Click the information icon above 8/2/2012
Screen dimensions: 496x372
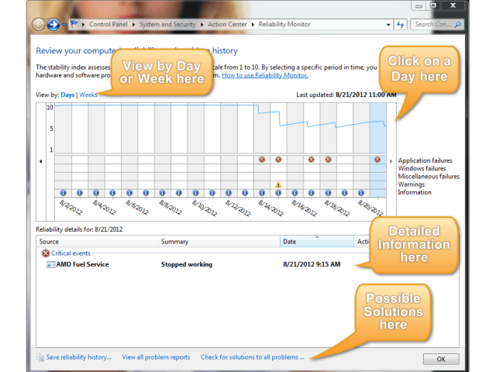pos(63,193)
